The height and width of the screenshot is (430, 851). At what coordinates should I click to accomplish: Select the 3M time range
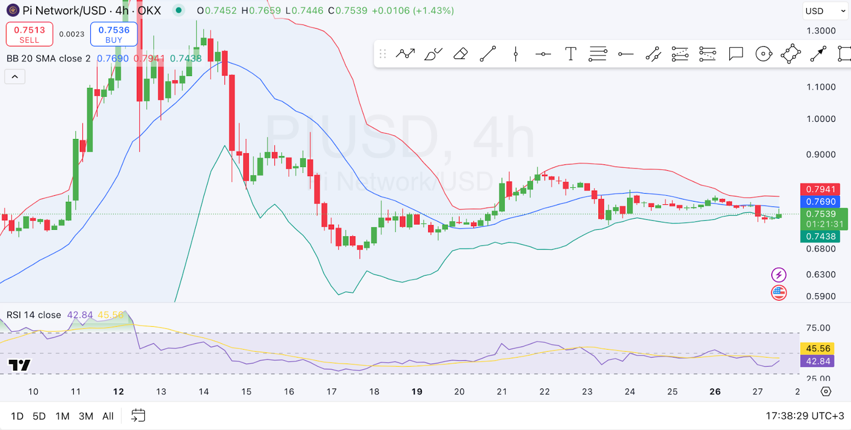(x=86, y=416)
